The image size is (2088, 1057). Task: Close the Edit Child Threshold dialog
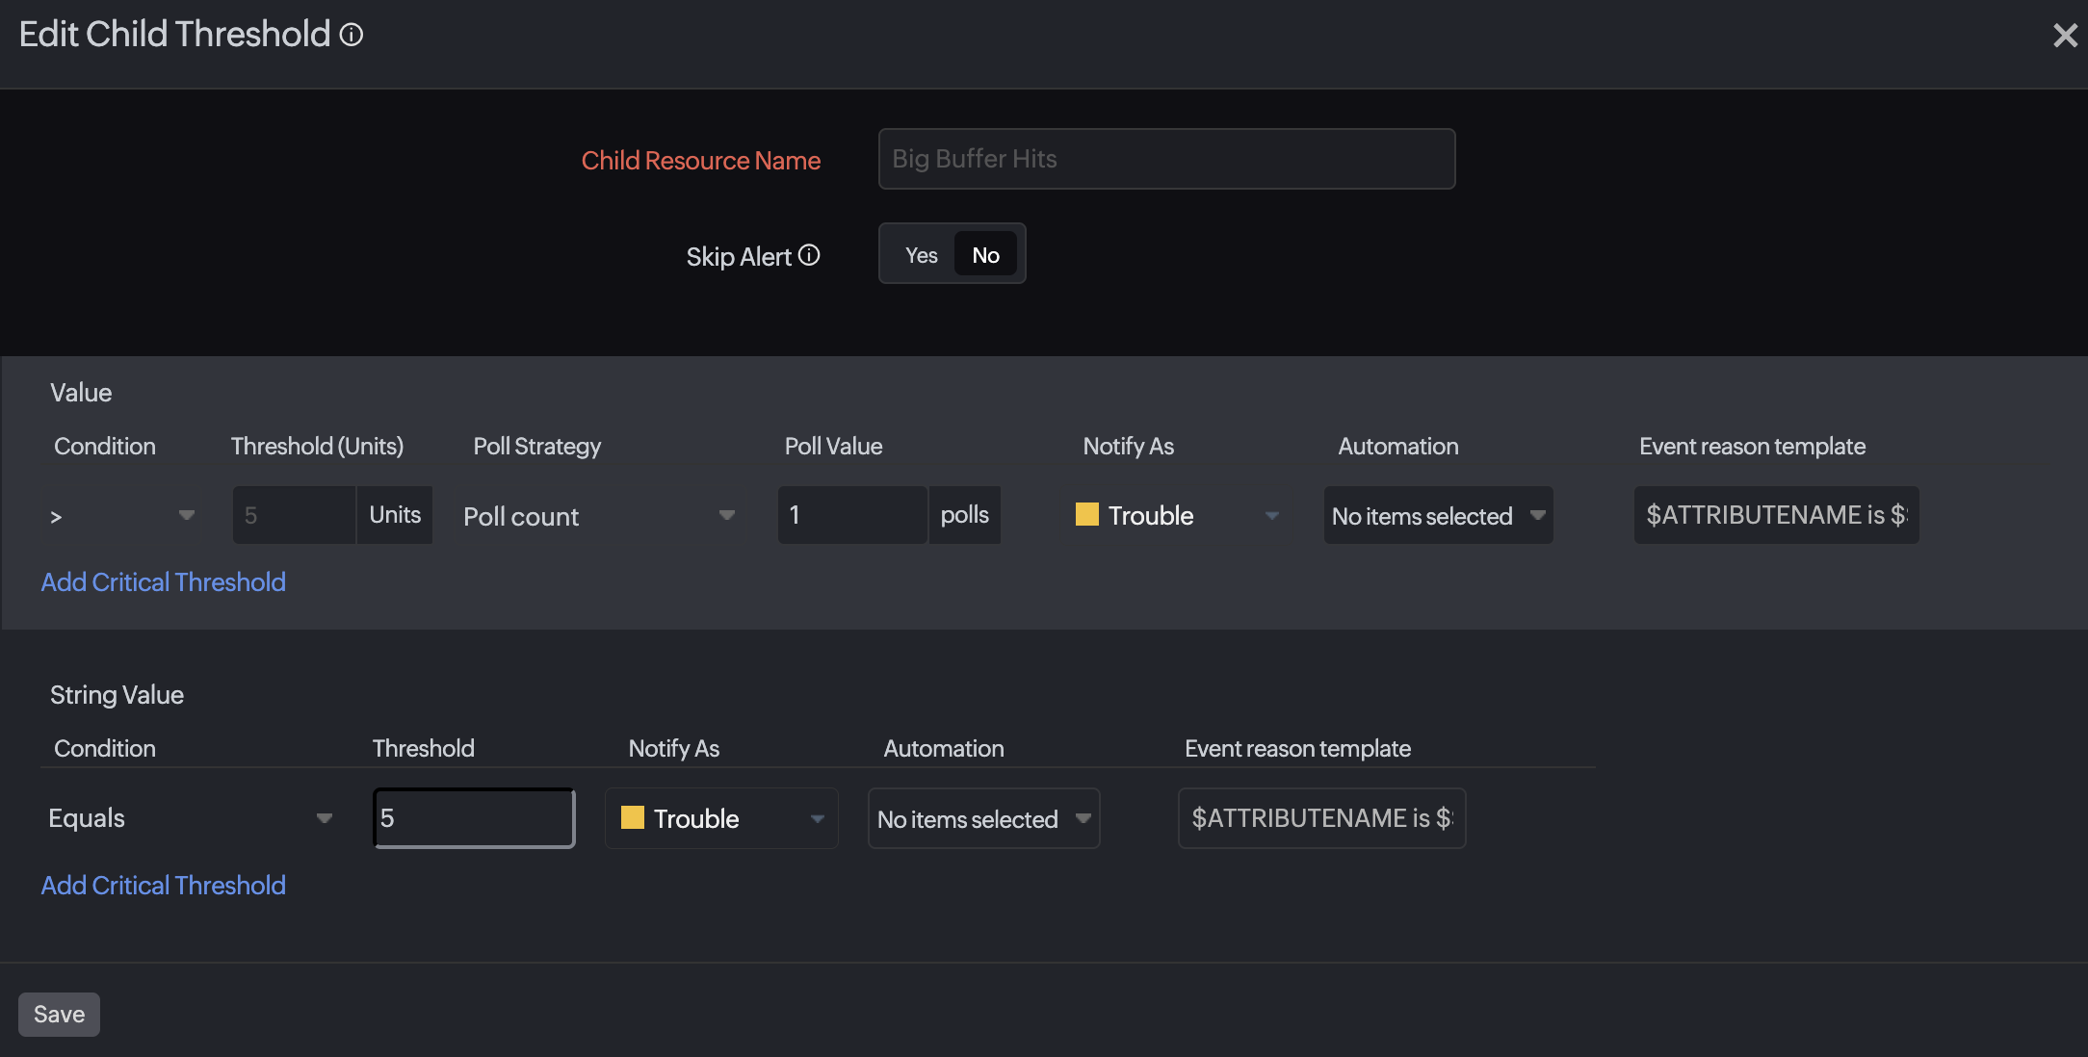(2064, 36)
